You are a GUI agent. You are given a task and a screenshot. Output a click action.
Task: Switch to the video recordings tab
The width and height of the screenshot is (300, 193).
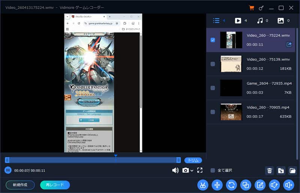(x=238, y=21)
